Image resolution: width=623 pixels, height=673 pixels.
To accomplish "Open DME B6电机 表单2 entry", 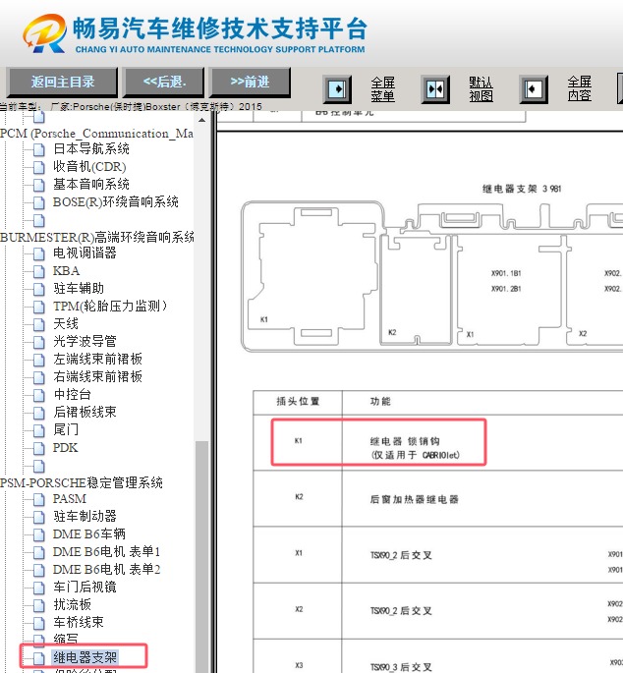I will [106, 569].
